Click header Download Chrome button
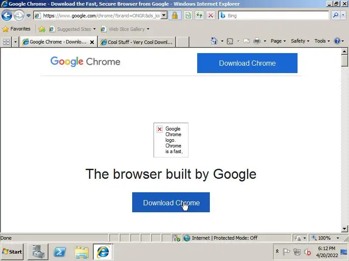 tap(247, 63)
